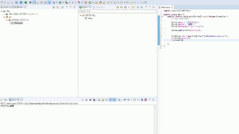Expand the JRE System Library node

[x=4, y=14]
